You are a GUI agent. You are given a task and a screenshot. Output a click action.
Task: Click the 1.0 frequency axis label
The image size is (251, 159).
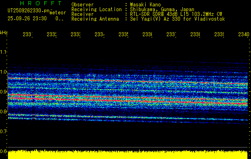point(4,72)
